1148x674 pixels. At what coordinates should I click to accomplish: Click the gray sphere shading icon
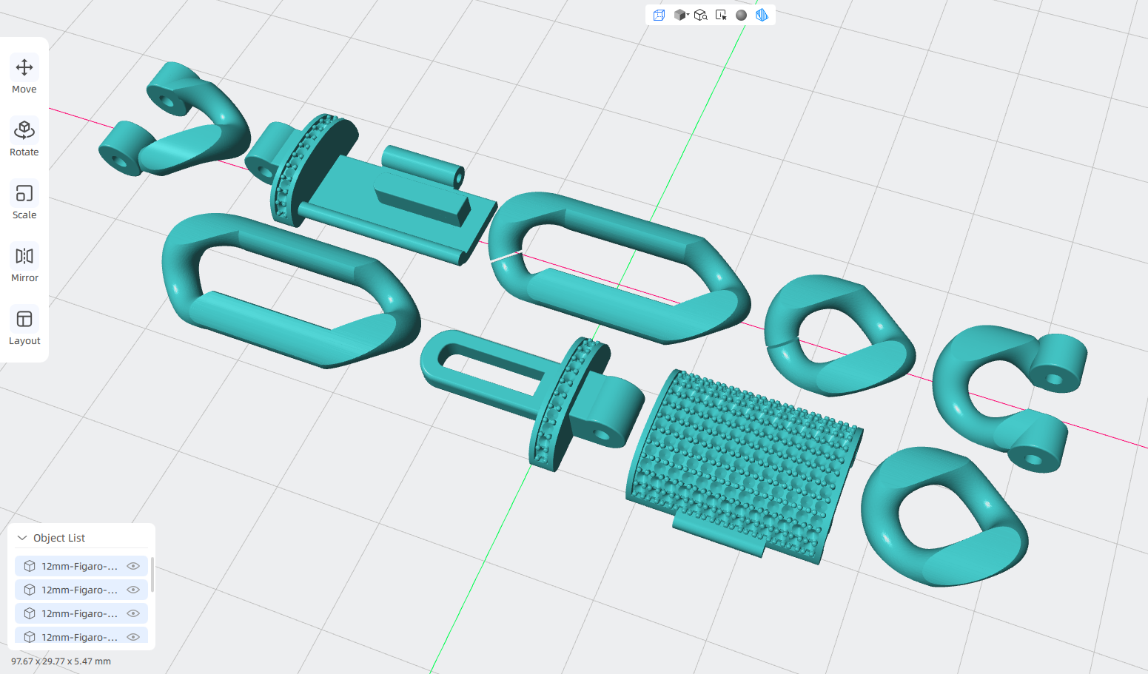coord(741,15)
